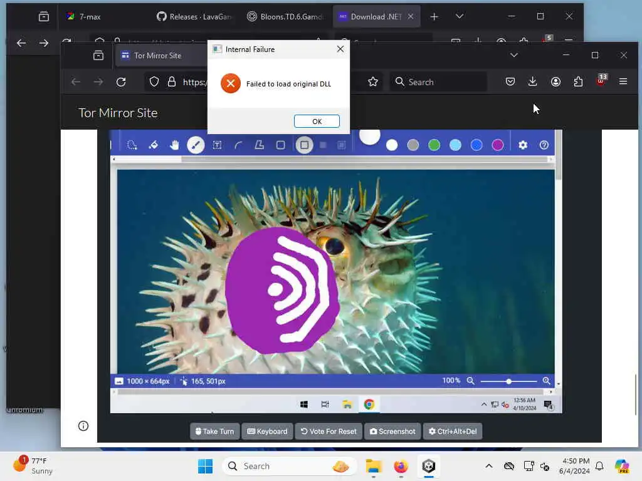Switch to Releases LavaGang tab in back window
The height and width of the screenshot is (481, 642).
[195, 16]
